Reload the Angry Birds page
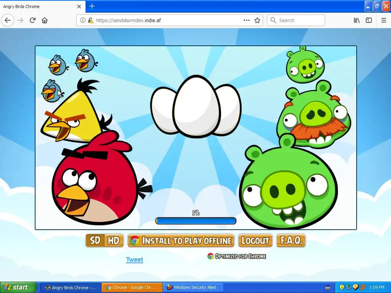Viewport: 391px width, 293px height. (32, 20)
